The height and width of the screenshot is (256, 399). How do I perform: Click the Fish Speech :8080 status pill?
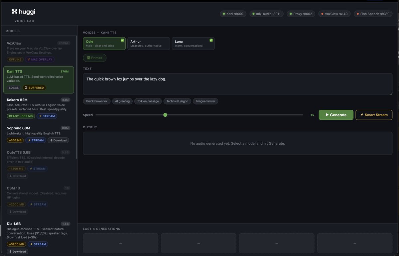click(x=372, y=14)
